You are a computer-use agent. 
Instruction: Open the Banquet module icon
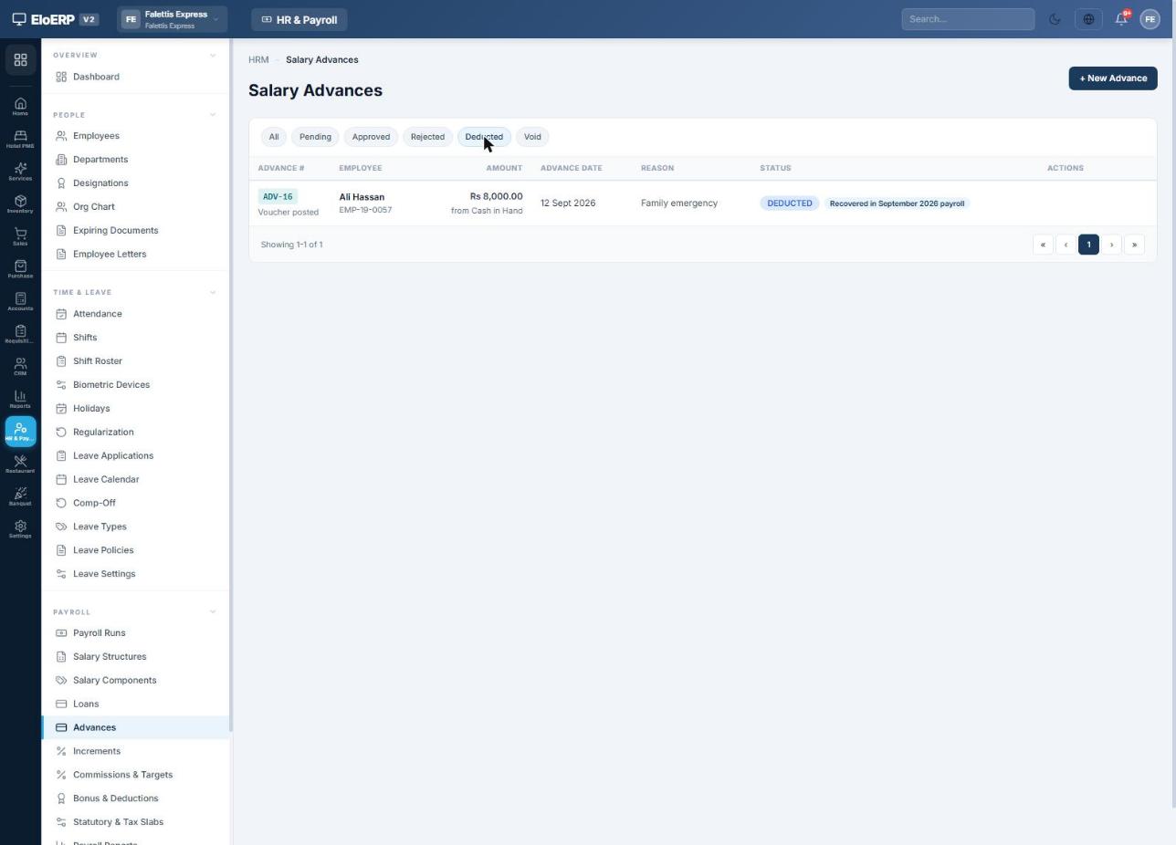tap(20, 497)
